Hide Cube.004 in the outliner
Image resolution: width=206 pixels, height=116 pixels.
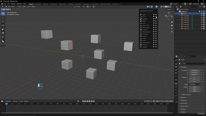[x=202, y=22]
